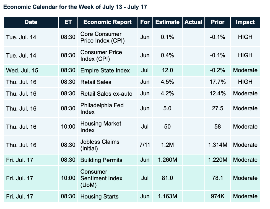Viewport: 270px width, 209px height.
Task: Click the Actual column header
Action: pyautogui.click(x=193, y=22)
